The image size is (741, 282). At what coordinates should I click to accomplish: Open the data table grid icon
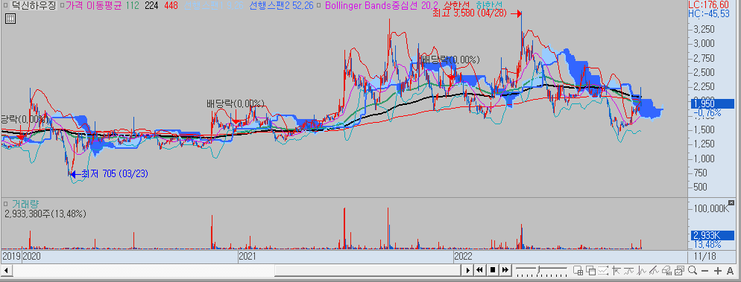10,19
